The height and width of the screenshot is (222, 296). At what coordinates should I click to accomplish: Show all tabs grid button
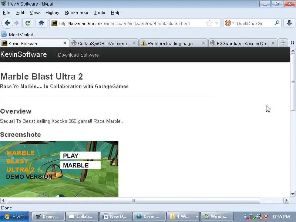[292, 43]
